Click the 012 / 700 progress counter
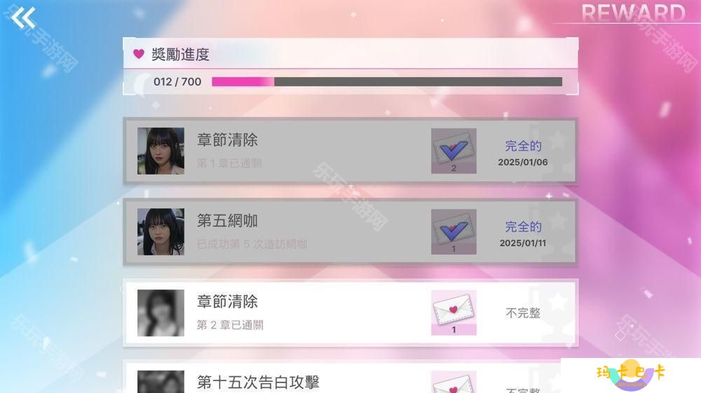The width and height of the screenshot is (701, 393). (177, 82)
